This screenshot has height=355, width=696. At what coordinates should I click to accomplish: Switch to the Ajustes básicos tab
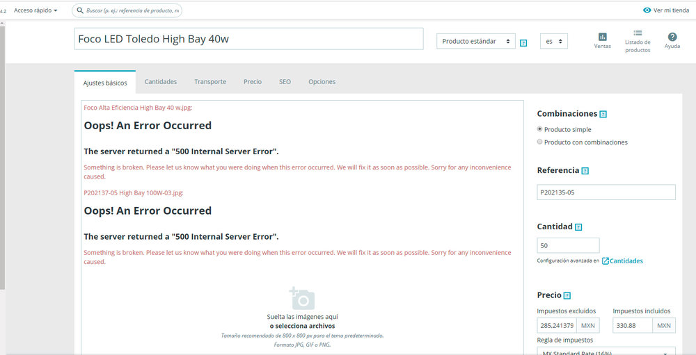coord(105,83)
